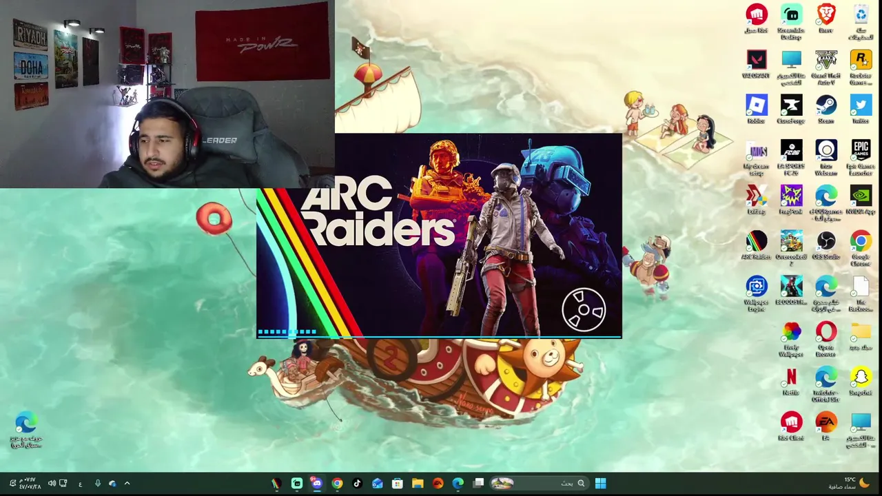Open The Backrooms file icon
This screenshot has height=496, width=882.
pos(861,293)
